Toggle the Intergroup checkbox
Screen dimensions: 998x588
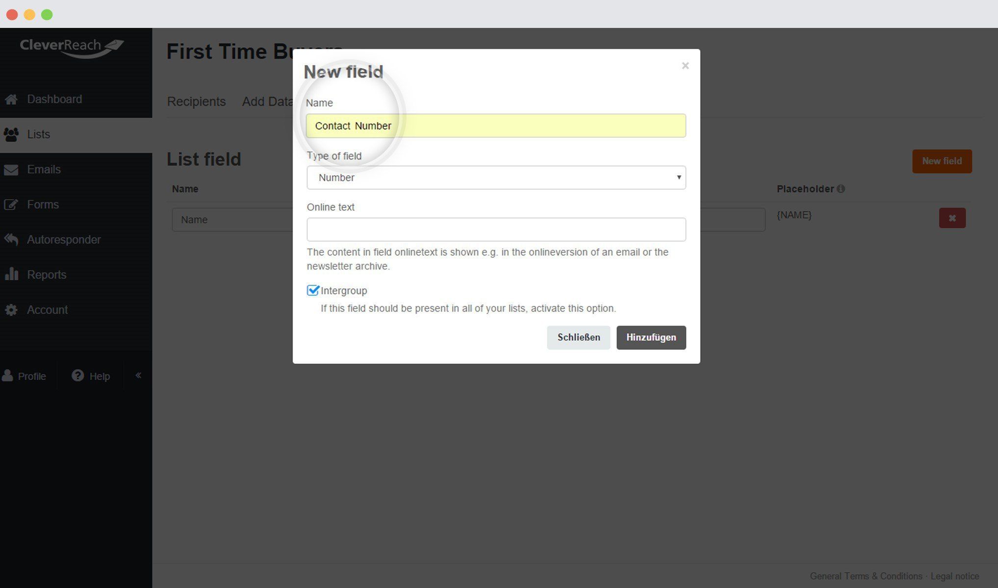pos(313,291)
